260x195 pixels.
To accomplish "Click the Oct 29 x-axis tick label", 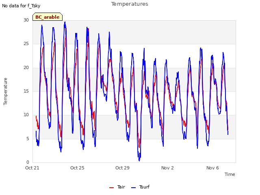I will pyautogui.click(x=122, y=168).
